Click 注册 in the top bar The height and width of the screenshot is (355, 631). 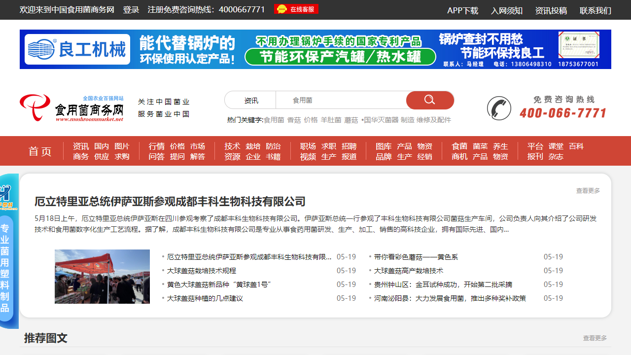(x=156, y=10)
